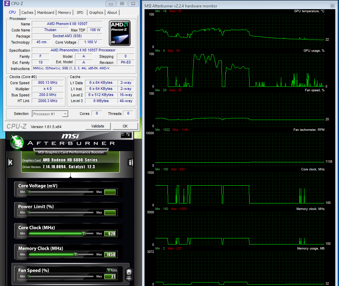Click the multiplier value 'x 4.0'
The image size is (339, 286).
point(48,89)
